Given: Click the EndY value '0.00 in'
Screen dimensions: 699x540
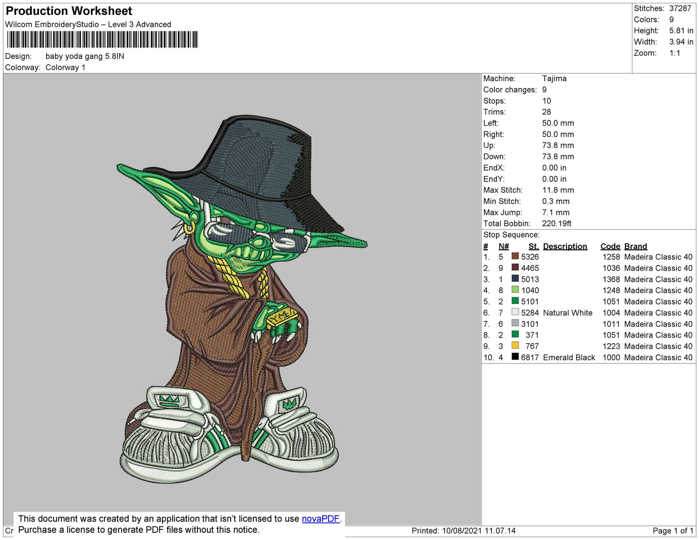Looking at the screenshot, I should pos(554,179).
